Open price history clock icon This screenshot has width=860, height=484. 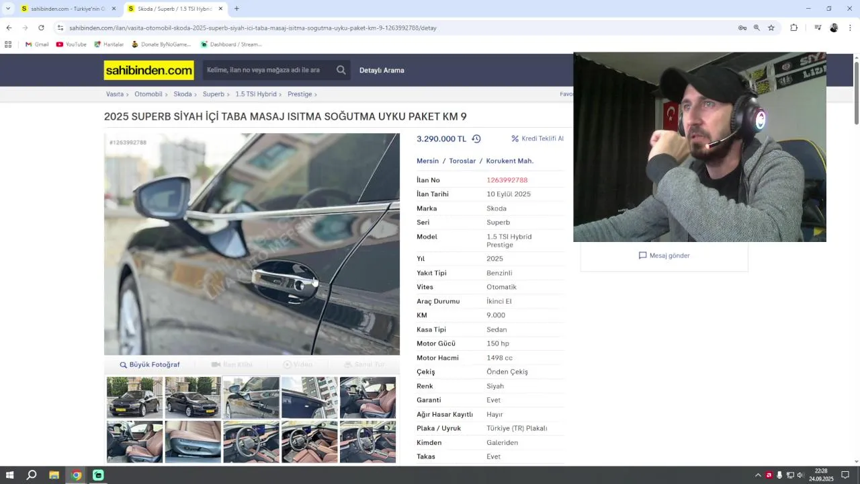(x=476, y=138)
